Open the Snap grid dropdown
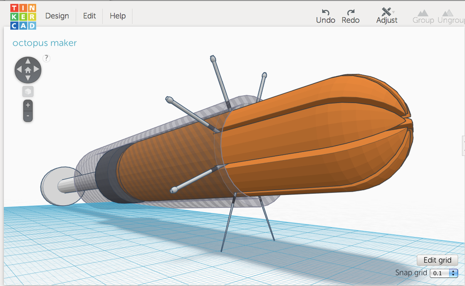Screen dimensions: 465x286 coord(444,273)
